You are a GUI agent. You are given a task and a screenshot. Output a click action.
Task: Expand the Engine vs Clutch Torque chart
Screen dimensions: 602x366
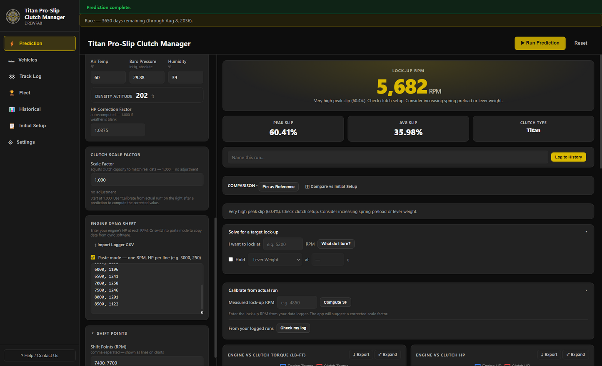pyautogui.click(x=387, y=355)
